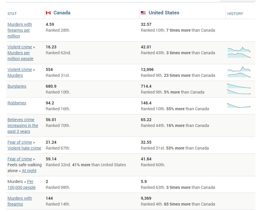The height and width of the screenshot is (212, 262).
Task: Select Canada's value 59.14
Action: pos(51,159)
